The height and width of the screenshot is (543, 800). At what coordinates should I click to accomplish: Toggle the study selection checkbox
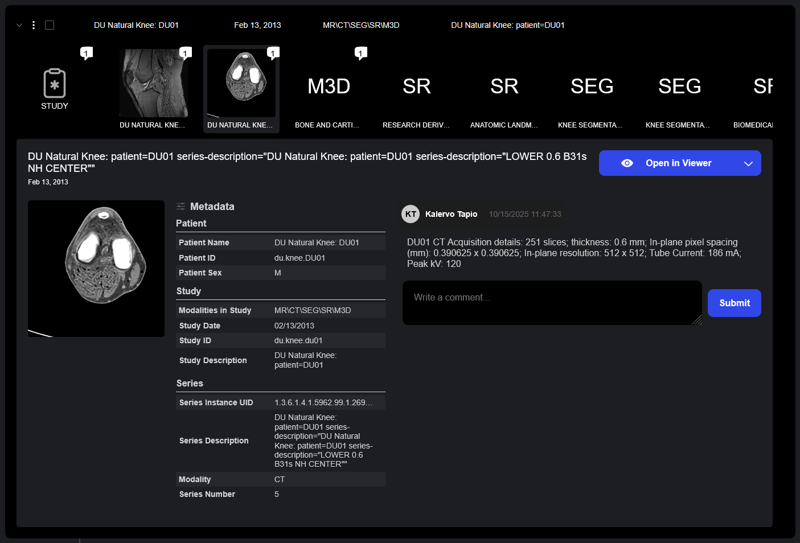click(50, 25)
